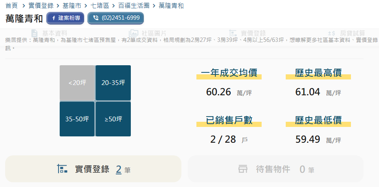Toggle the ≥50坪 size filter tile

[113, 119]
